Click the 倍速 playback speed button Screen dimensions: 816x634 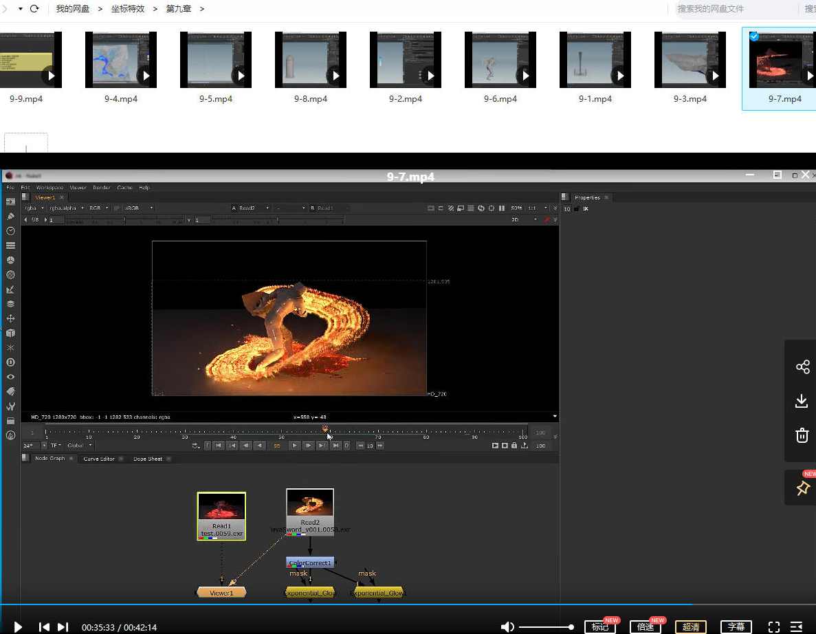pos(646,626)
